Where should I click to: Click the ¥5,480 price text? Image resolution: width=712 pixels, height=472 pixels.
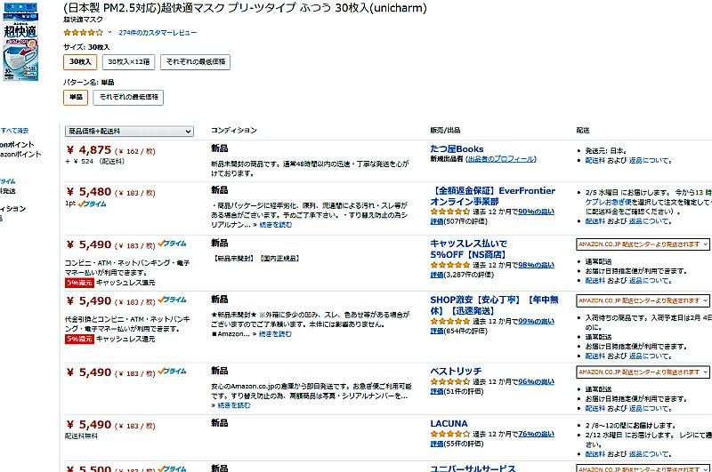click(89, 192)
